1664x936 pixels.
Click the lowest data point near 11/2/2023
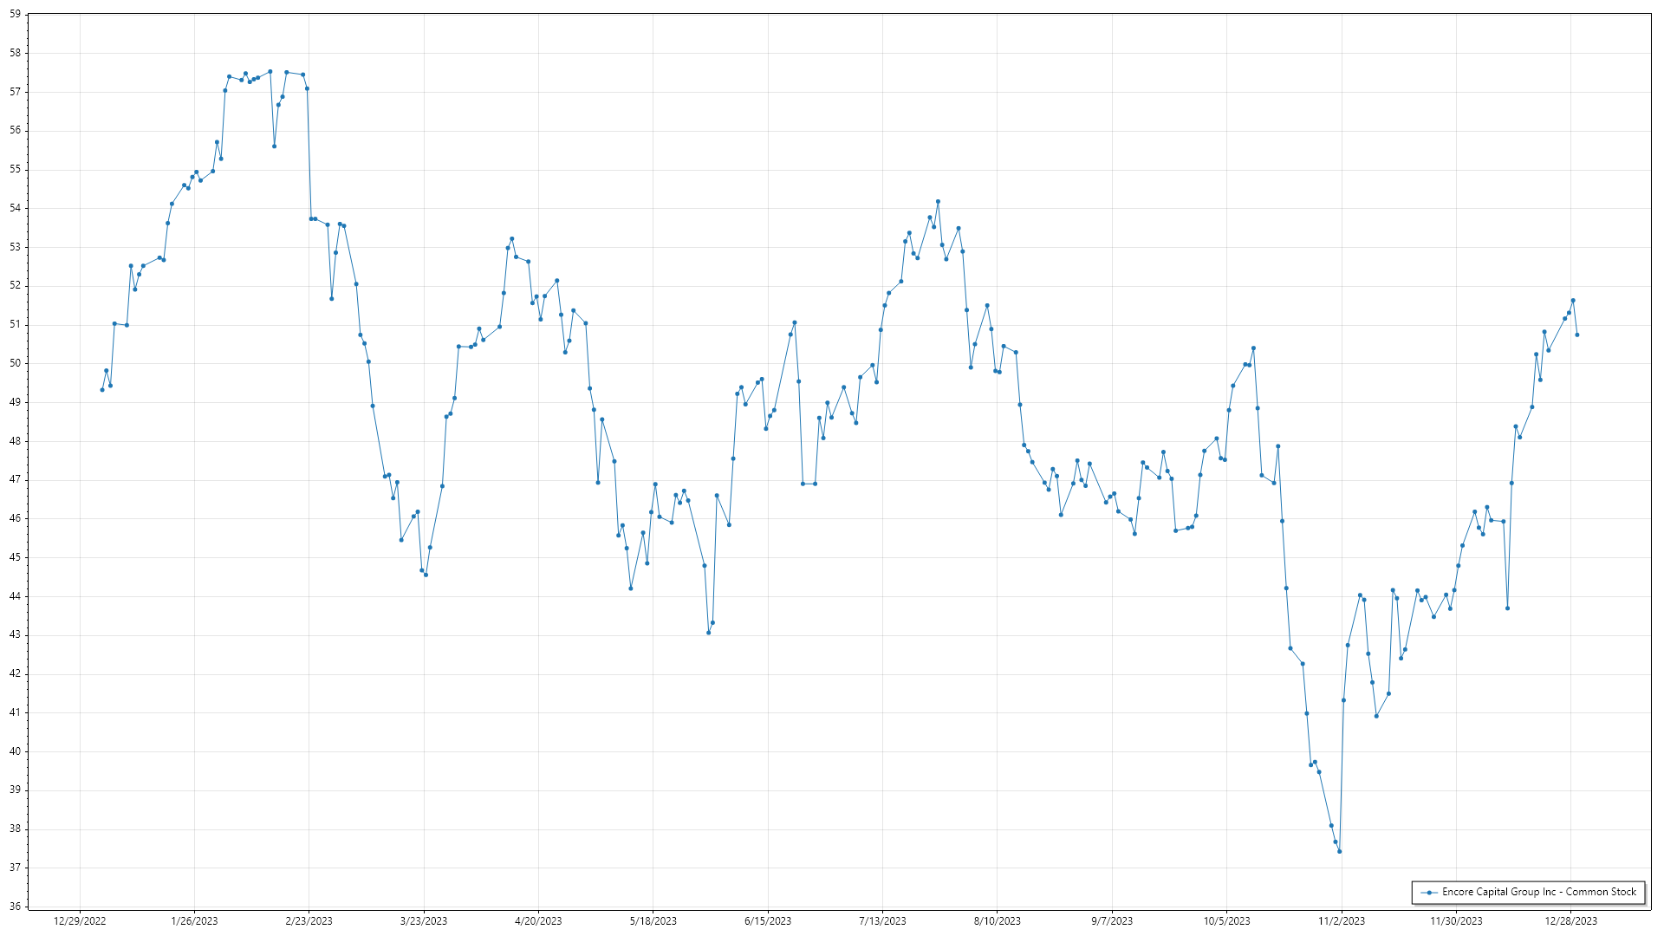1339,851
